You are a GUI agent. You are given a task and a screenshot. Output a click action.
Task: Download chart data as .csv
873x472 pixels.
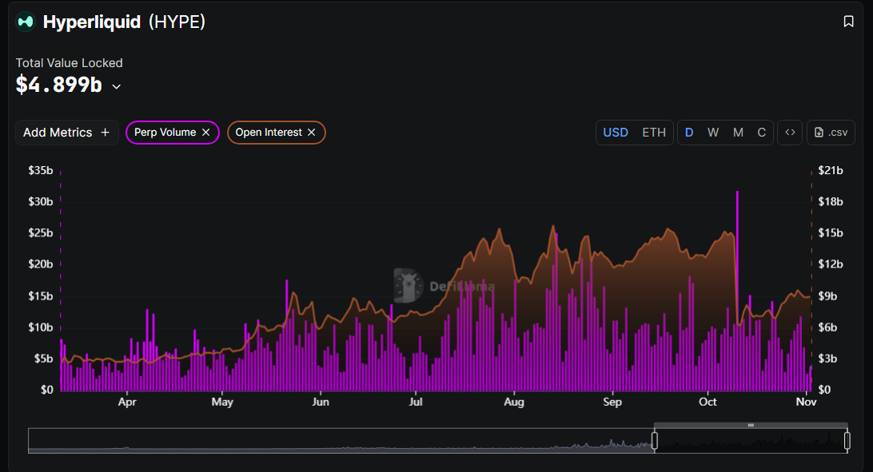[x=831, y=133]
